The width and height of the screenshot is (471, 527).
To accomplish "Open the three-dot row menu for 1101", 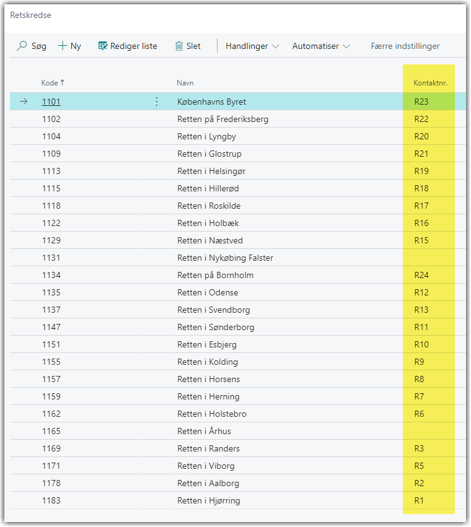I will 156,102.
